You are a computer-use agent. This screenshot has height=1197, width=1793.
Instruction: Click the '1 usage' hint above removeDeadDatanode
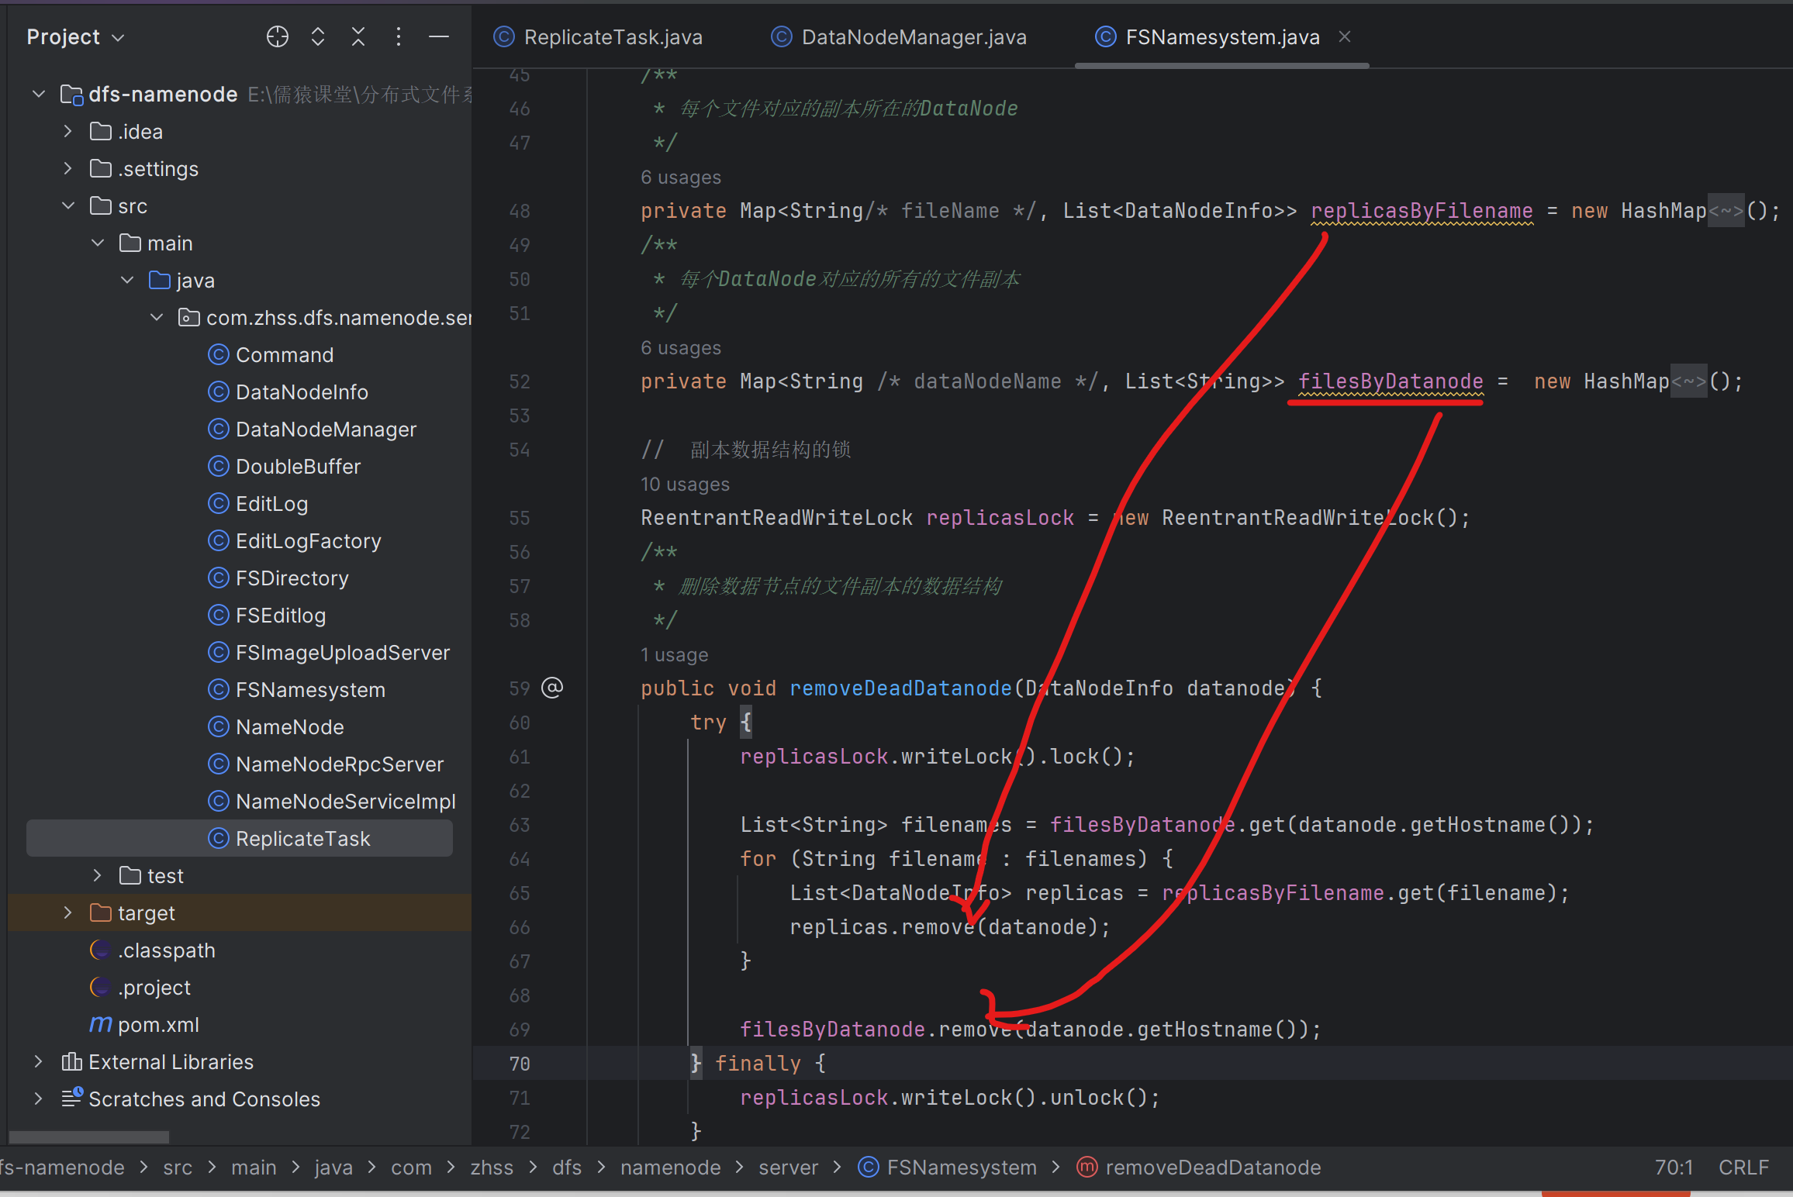tap(674, 655)
